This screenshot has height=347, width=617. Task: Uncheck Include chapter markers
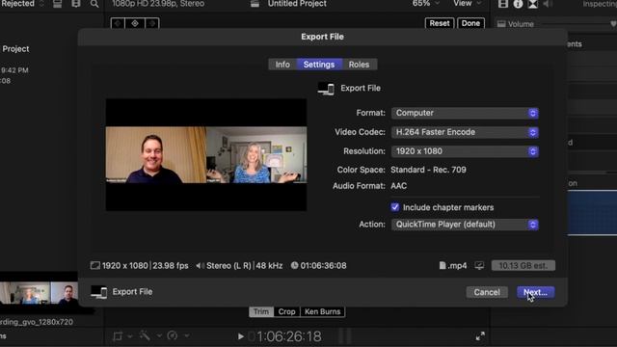[395, 207]
